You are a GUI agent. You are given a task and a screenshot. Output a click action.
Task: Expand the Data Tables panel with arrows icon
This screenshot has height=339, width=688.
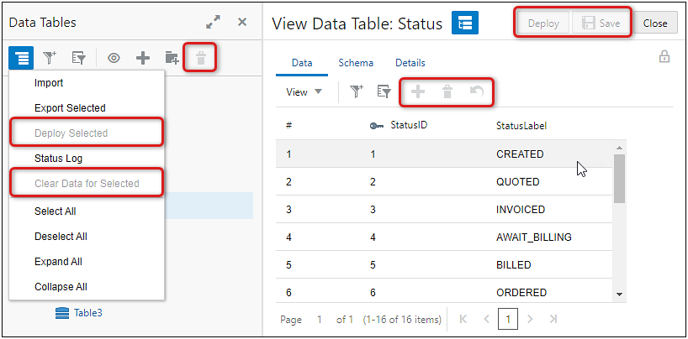(213, 23)
